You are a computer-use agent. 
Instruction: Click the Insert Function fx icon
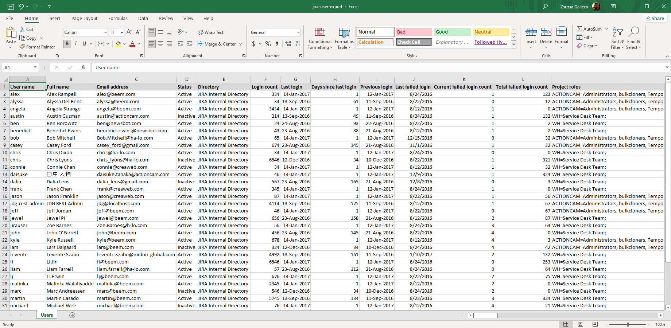tap(83, 67)
